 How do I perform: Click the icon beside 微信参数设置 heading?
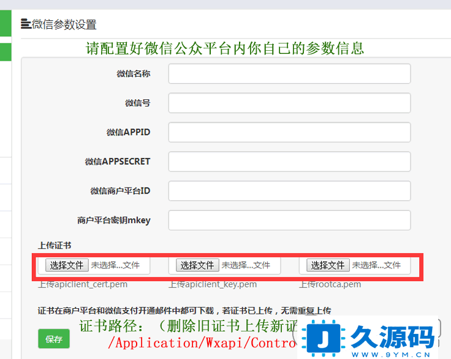[26, 25]
